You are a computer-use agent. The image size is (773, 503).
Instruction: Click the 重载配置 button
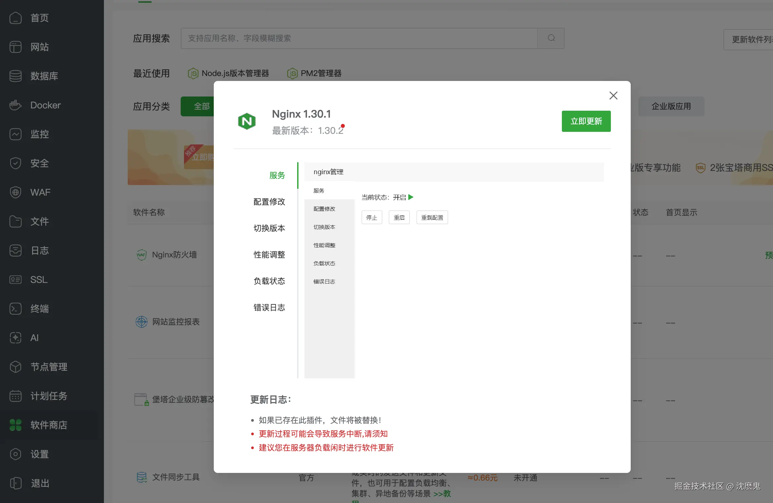[x=432, y=217]
